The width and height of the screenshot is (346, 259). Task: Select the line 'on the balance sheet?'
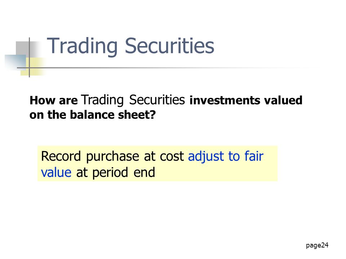93,115
